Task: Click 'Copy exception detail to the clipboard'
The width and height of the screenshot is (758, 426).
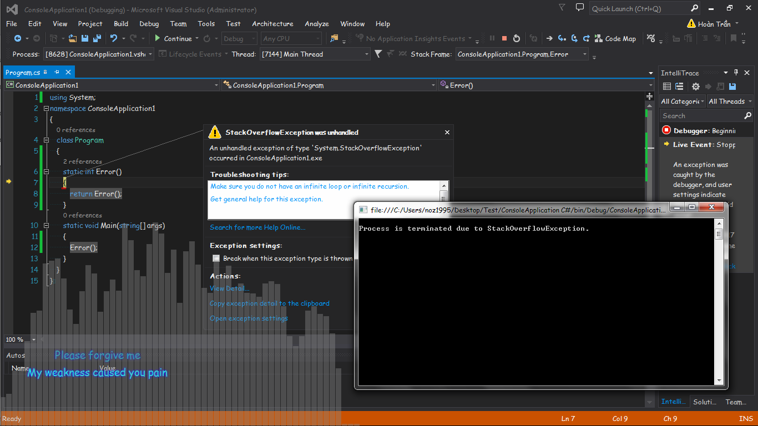Action: 270,303
